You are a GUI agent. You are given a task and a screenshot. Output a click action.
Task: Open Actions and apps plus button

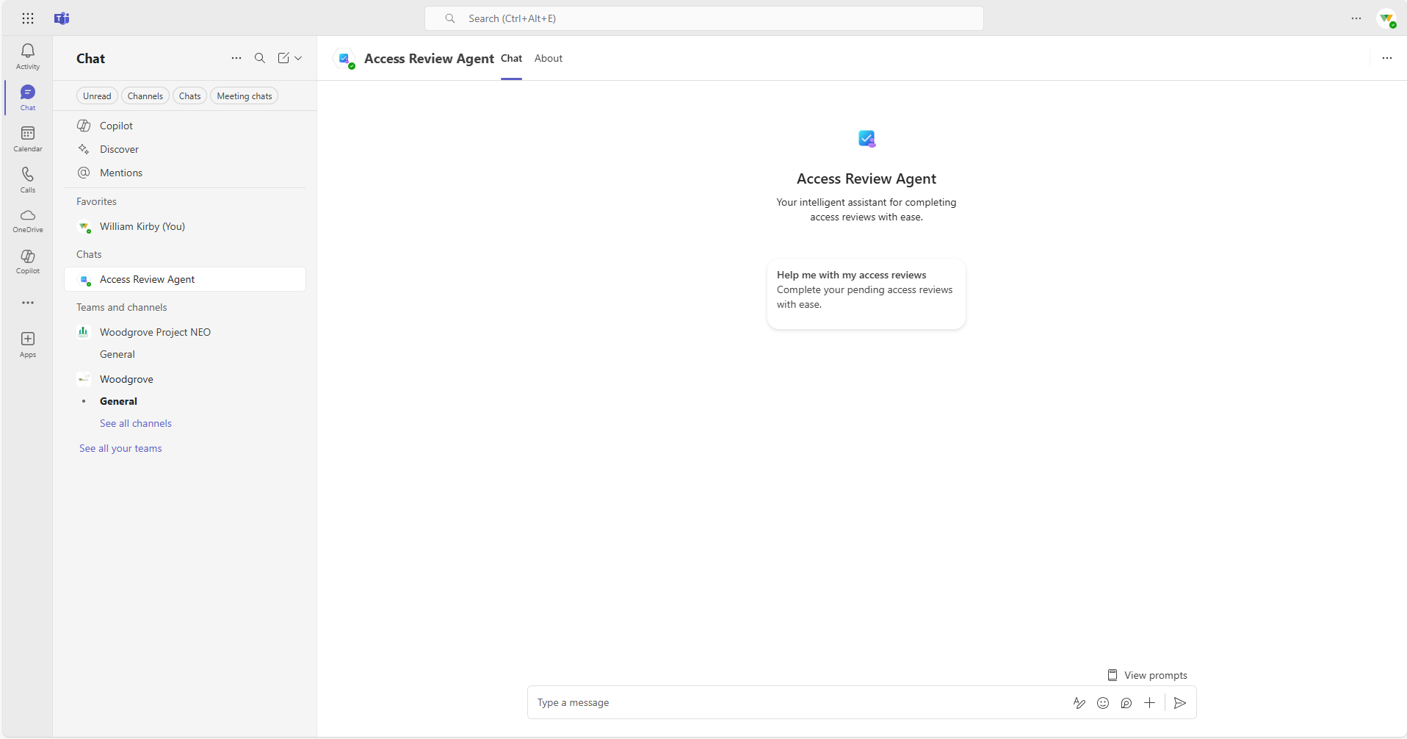point(1150,703)
